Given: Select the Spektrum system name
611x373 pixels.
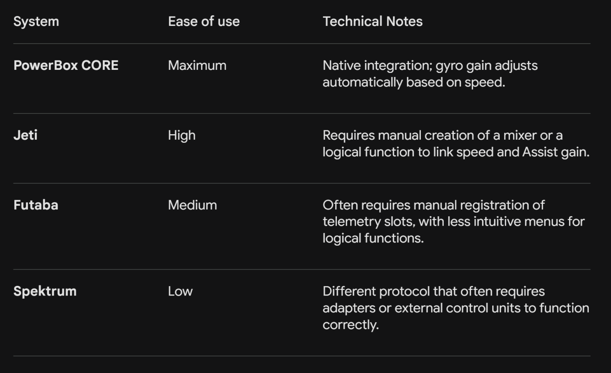Looking at the screenshot, I should coord(45,291).
